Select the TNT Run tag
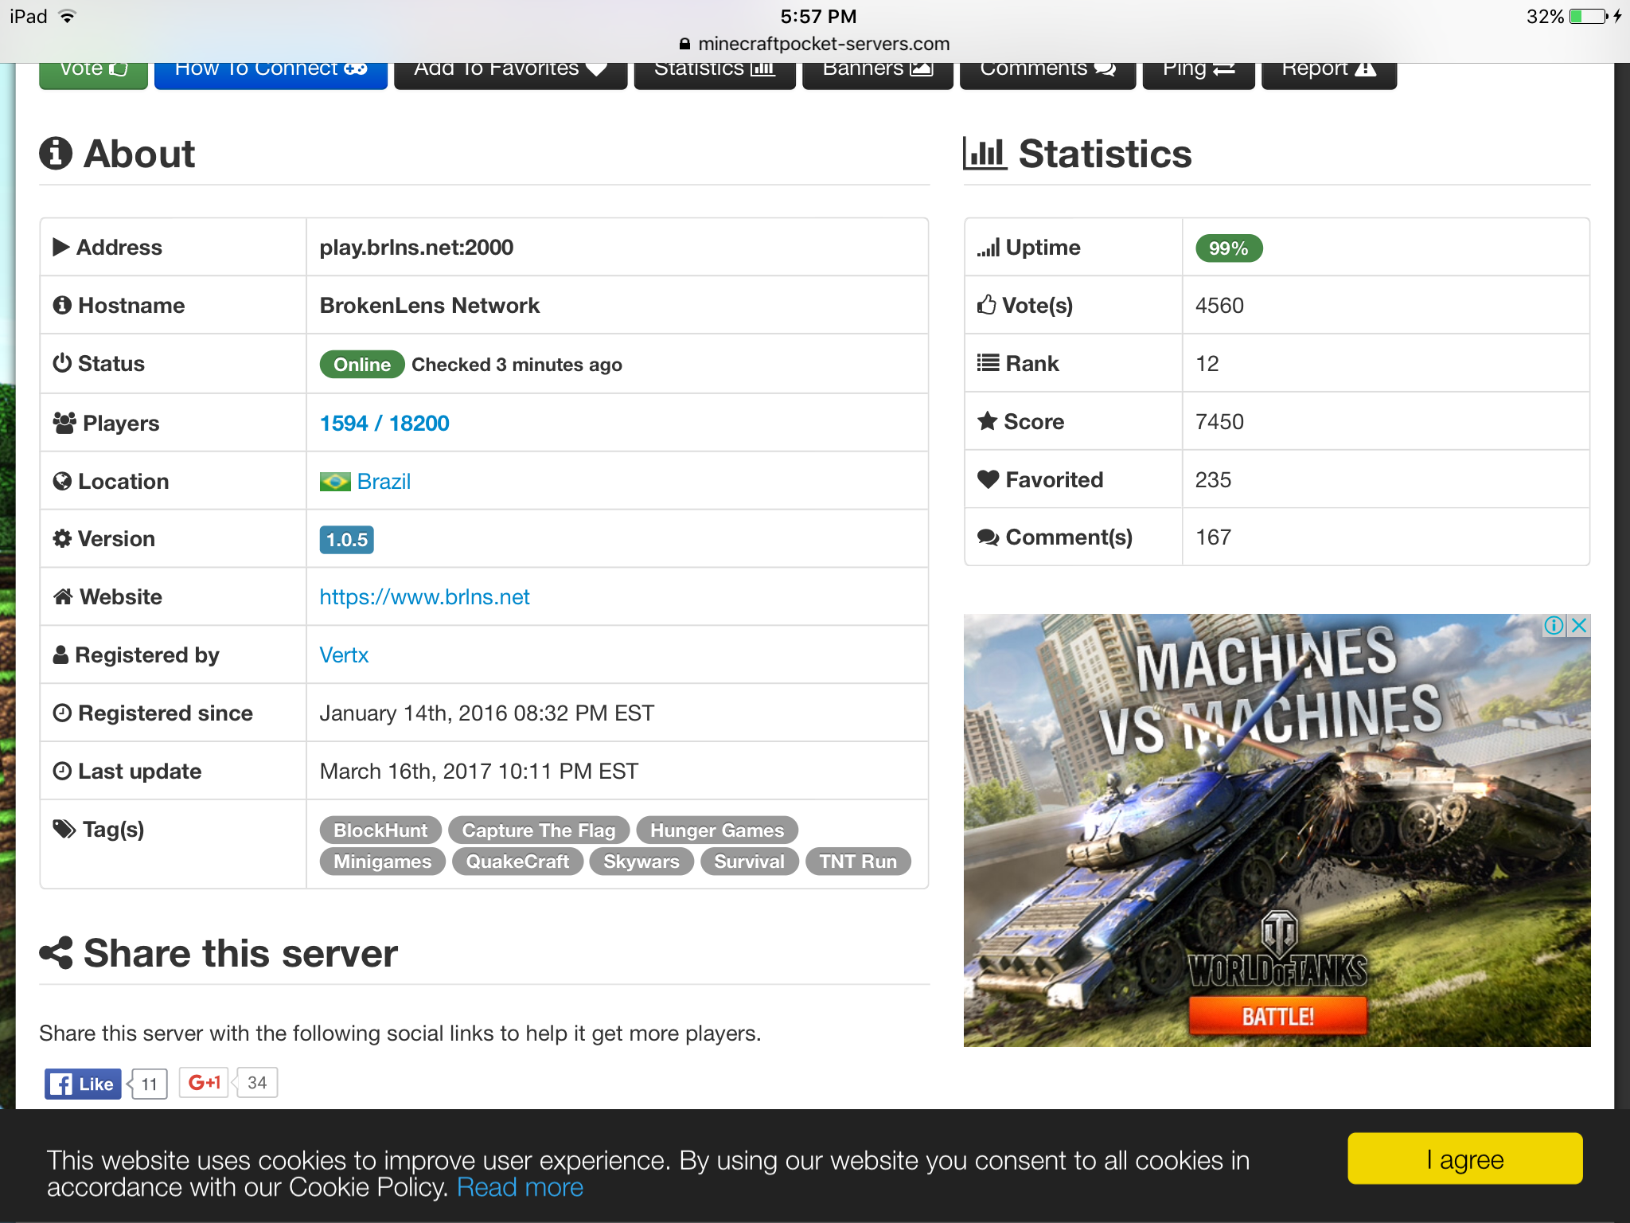Image resolution: width=1630 pixels, height=1223 pixels. coord(858,861)
